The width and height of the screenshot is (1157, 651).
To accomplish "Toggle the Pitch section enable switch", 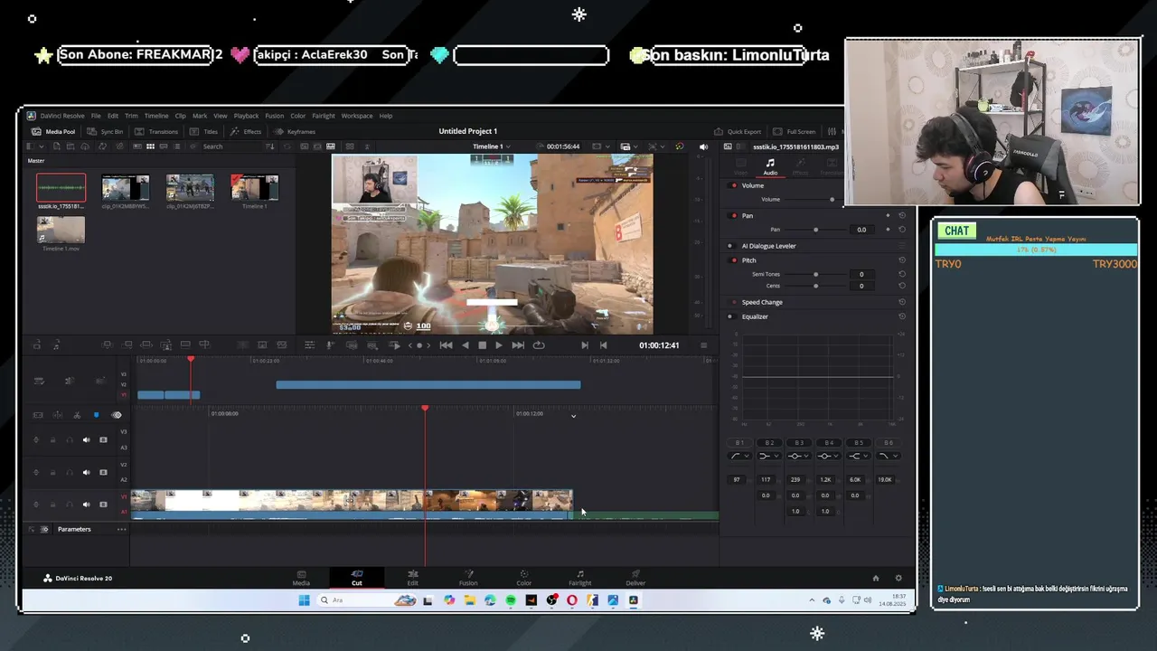I will (734, 260).
